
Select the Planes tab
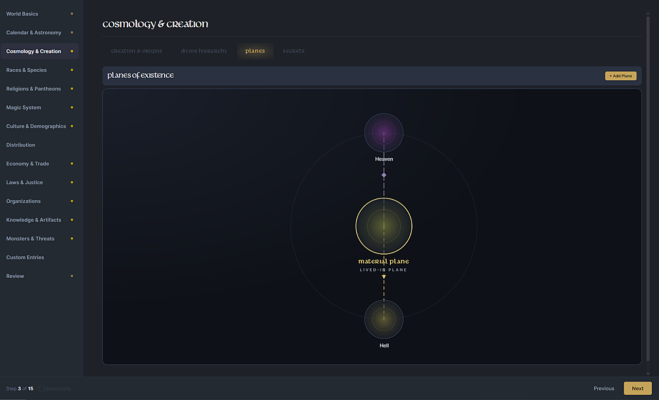(x=255, y=51)
